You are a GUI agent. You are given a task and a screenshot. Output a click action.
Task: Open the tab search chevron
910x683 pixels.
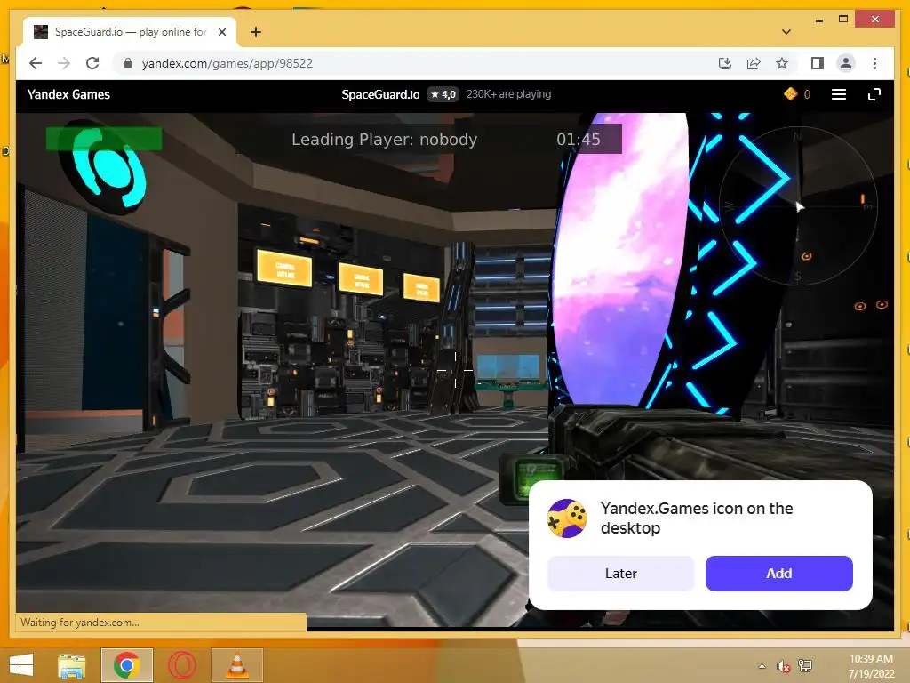(786, 32)
